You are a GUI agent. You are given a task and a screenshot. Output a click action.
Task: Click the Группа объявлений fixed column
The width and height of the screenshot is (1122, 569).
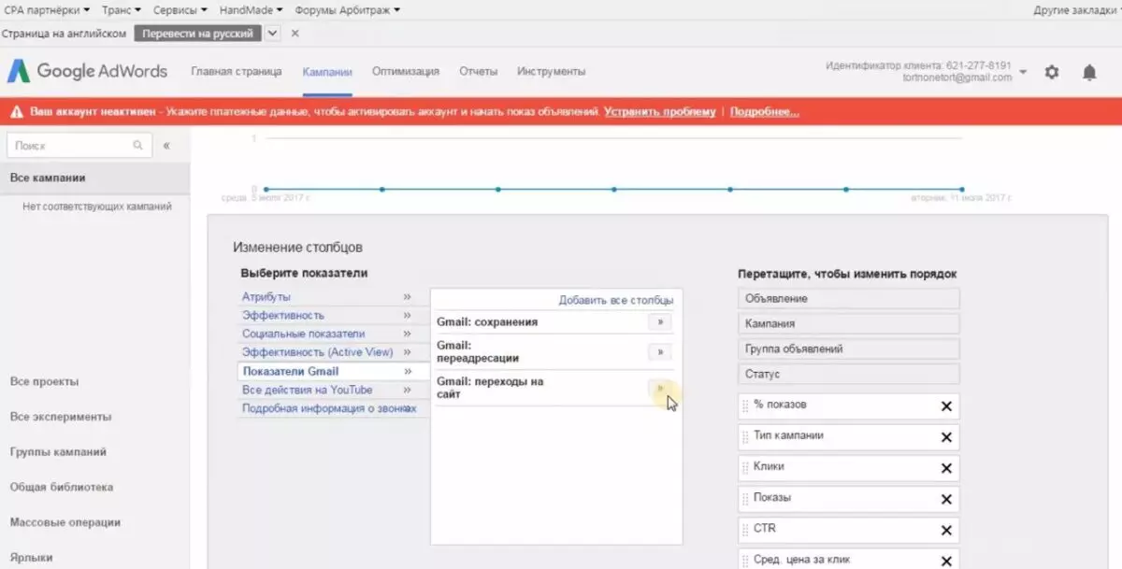point(848,349)
